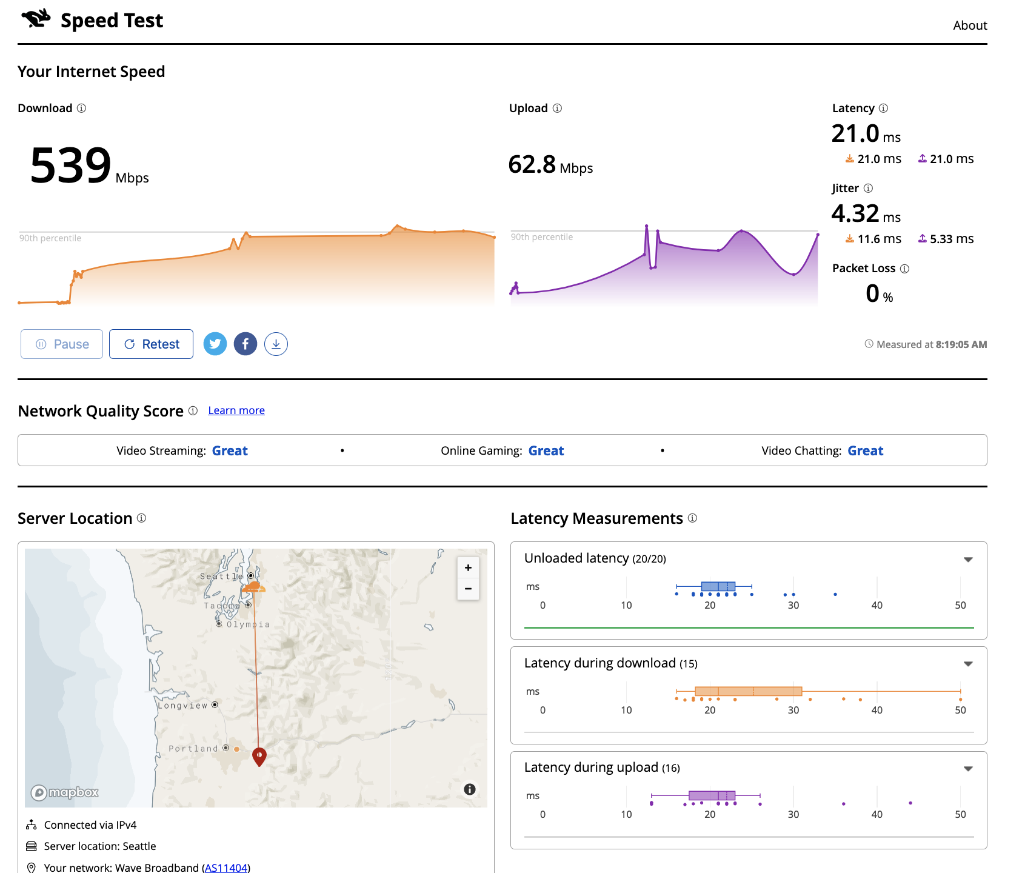Click the info icon beside Packet Loss
The image size is (1022, 873).
(904, 269)
